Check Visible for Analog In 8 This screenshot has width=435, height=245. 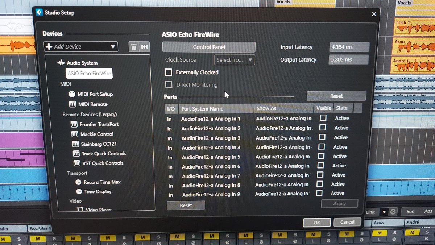coord(320,184)
